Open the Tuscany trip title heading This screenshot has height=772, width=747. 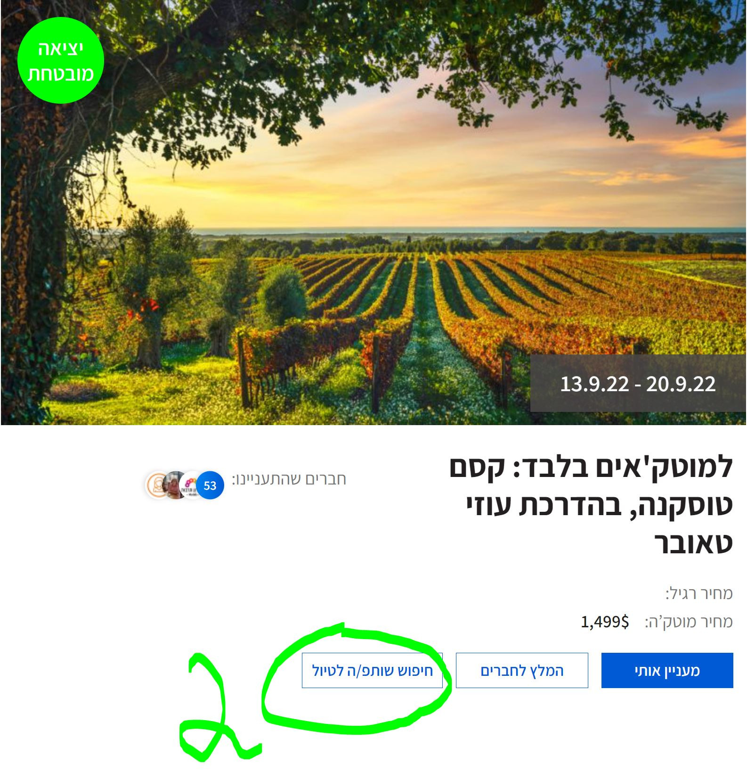pos(591,504)
